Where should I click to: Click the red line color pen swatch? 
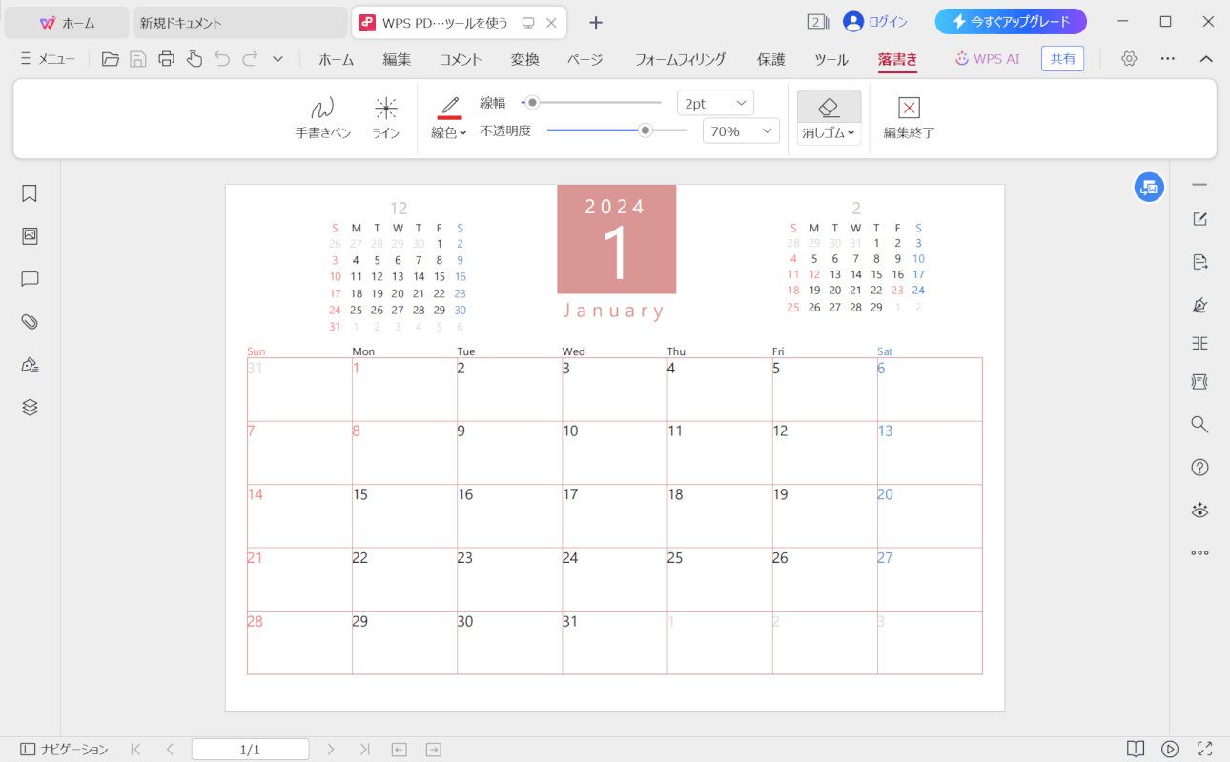click(449, 107)
